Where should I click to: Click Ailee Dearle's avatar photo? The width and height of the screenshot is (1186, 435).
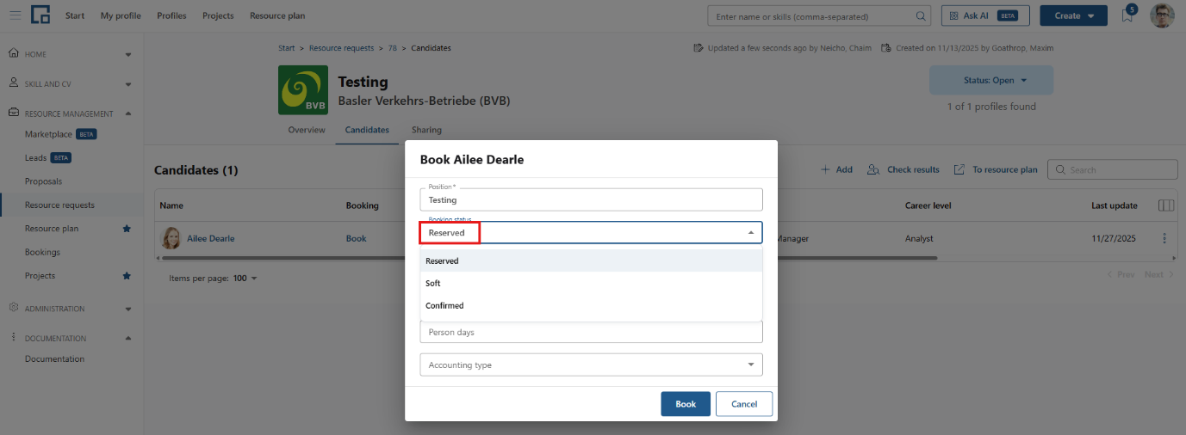171,238
